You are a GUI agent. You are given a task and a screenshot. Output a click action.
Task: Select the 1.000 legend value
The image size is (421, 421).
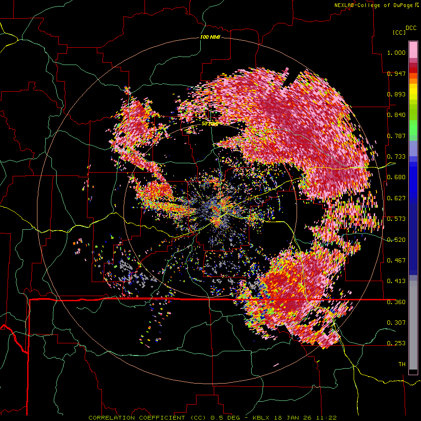pos(396,52)
